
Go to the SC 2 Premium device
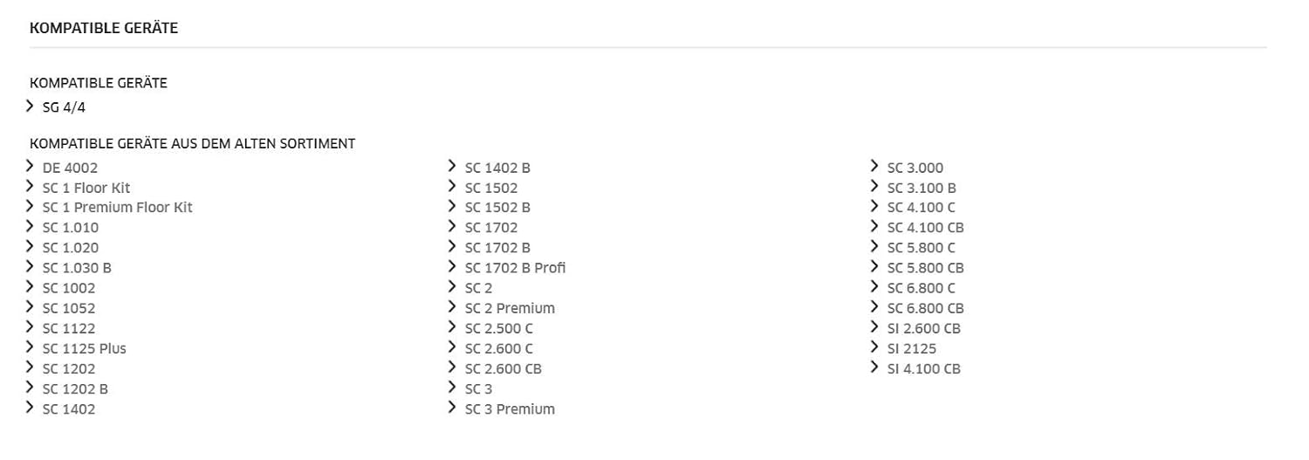coord(510,308)
